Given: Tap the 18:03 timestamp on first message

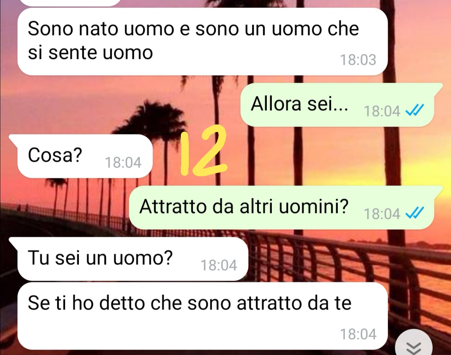Looking at the screenshot, I should pos(358,60).
